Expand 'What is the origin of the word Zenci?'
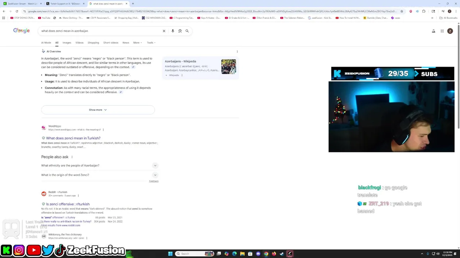Viewport: 460px width, 258px height. pos(99,175)
